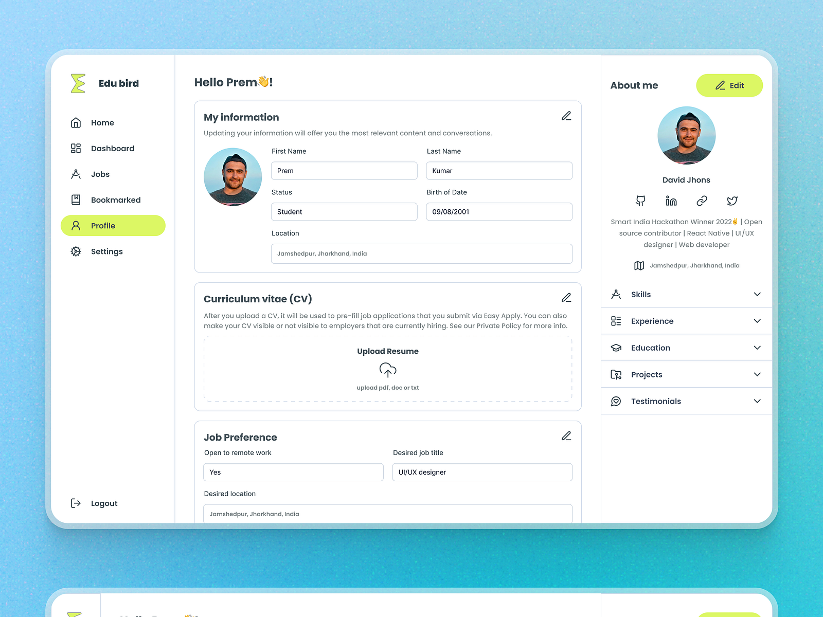Click the Edit button in About me
The image size is (823, 617).
click(729, 85)
